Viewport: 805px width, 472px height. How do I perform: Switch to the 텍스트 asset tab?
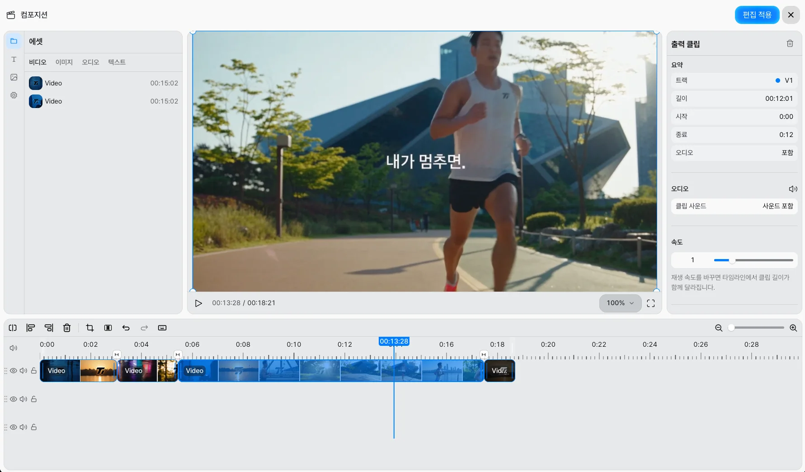[117, 62]
